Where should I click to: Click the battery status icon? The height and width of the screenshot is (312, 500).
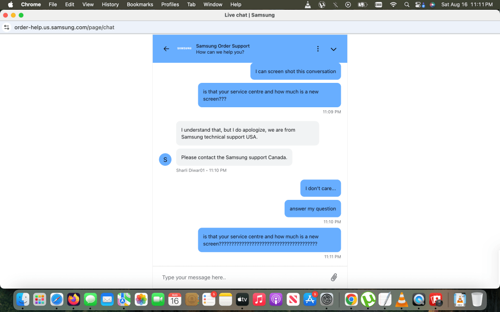click(363, 4)
